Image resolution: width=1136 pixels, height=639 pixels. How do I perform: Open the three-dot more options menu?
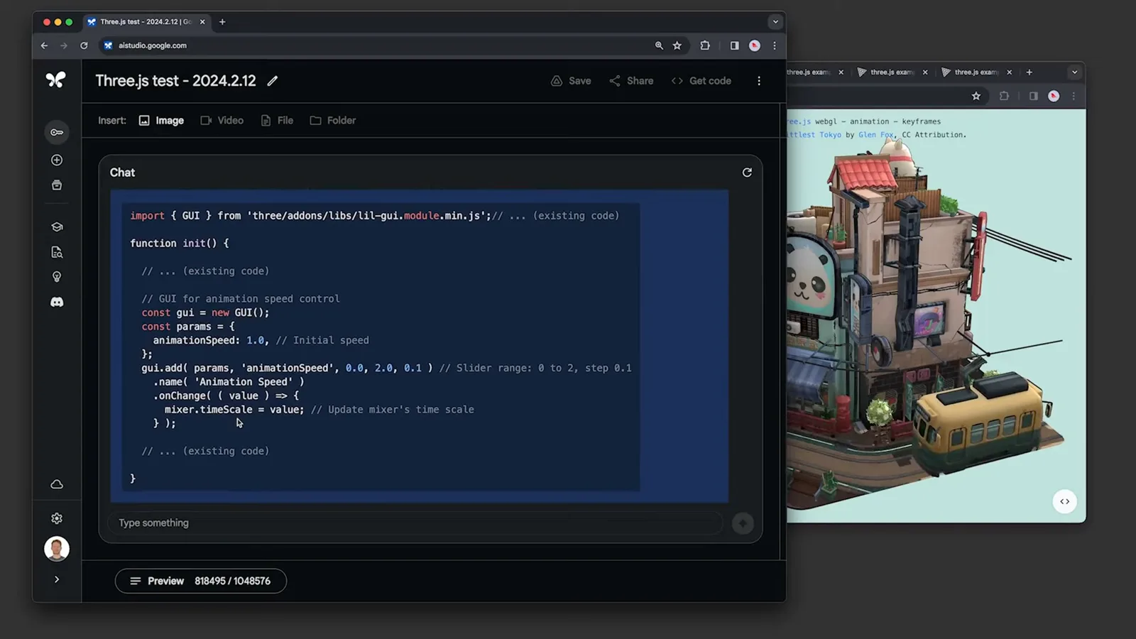pyautogui.click(x=759, y=81)
